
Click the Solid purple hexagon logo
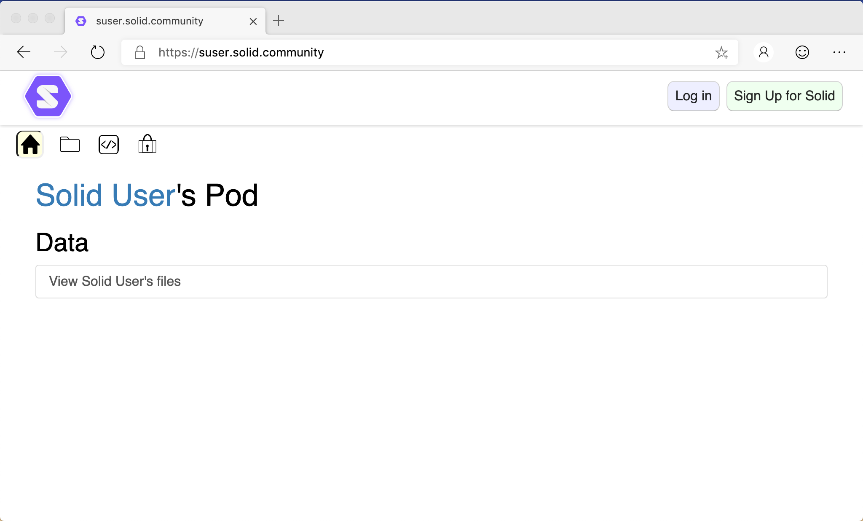48,97
